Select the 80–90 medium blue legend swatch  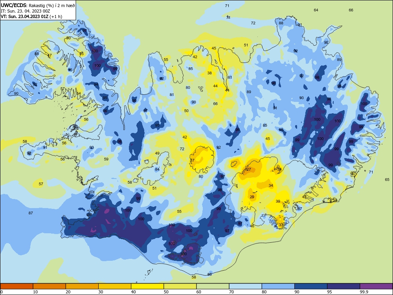pyautogui.click(x=278, y=286)
